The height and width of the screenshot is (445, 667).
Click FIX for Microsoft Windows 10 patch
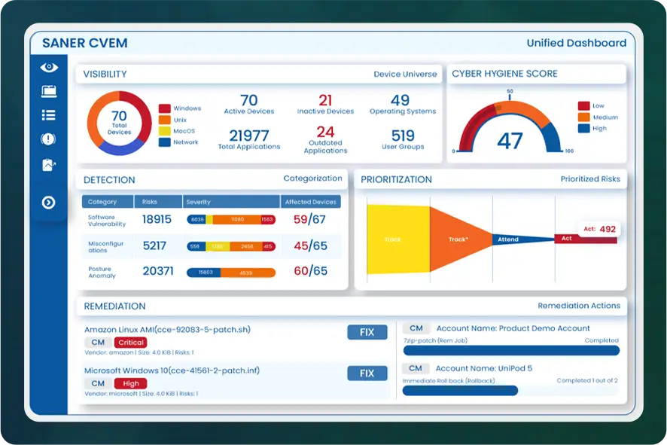367,373
